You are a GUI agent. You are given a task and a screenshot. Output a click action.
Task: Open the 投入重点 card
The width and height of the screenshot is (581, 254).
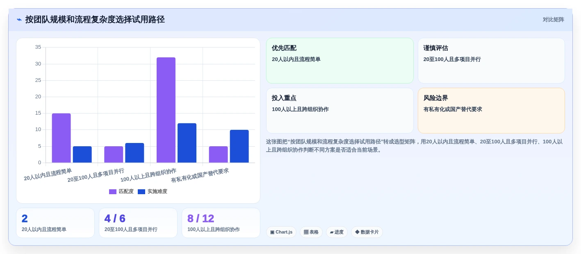340,111
